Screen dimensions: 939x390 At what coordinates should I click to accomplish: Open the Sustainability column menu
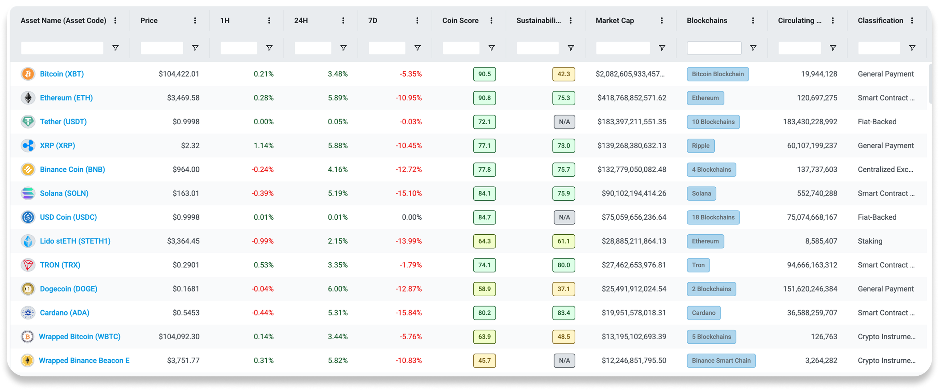tap(571, 21)
